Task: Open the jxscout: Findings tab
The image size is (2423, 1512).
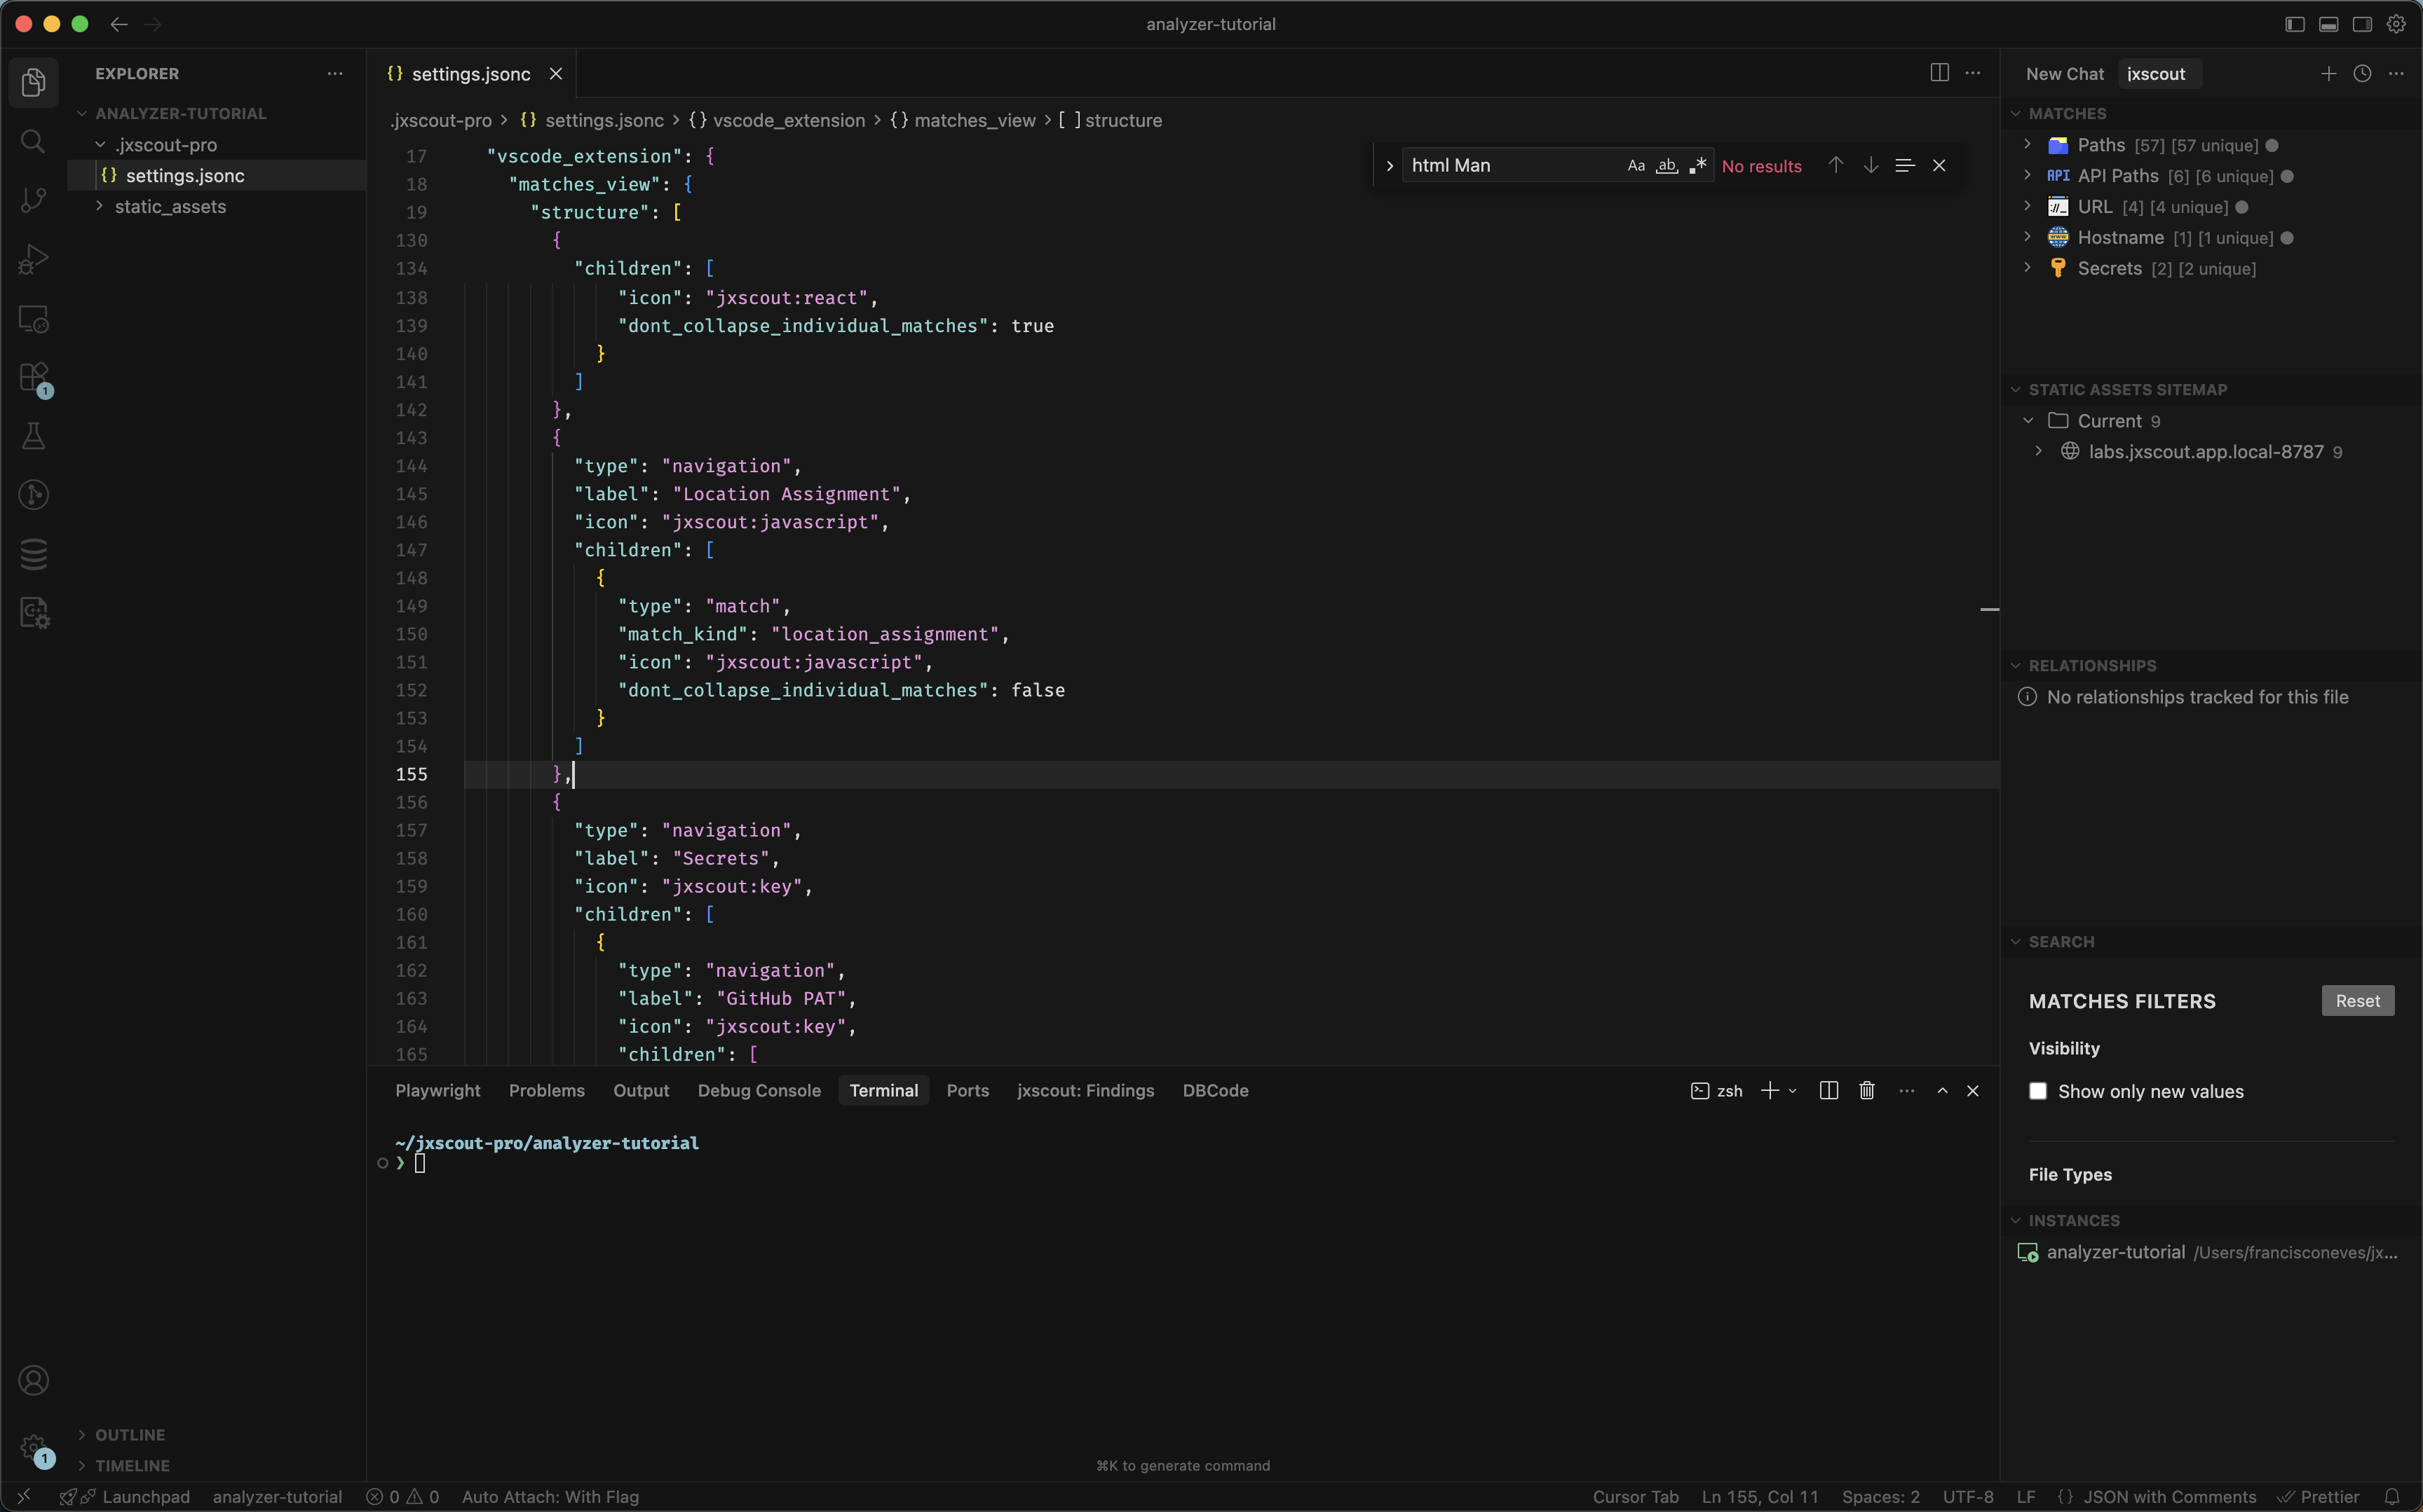Action: [x=1085, y=1090]
